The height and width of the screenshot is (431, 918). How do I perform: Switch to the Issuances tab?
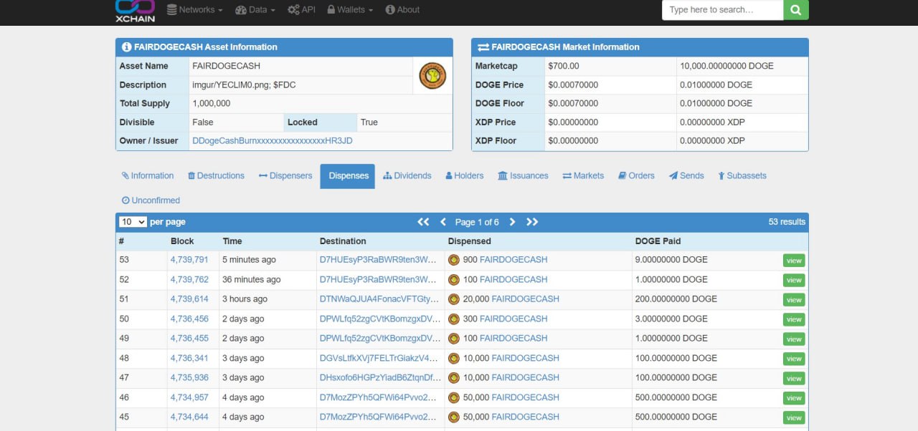point(523,176)
